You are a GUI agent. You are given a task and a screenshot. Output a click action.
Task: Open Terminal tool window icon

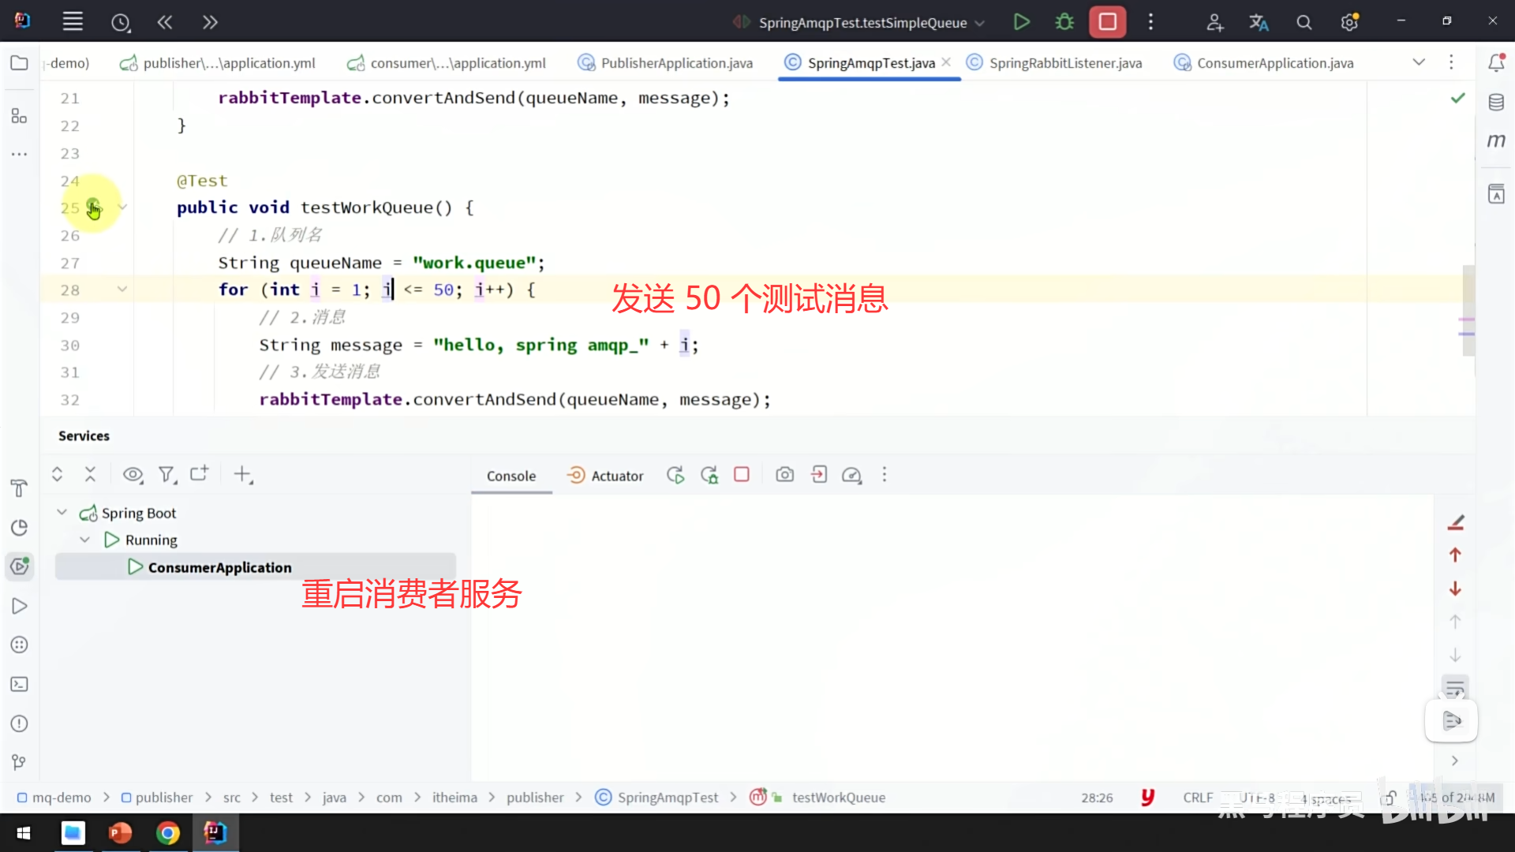(19, 684)
